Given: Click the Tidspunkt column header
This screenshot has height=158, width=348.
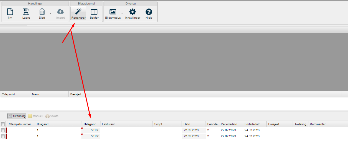Looking at the screenshot, I should (8, 94).
